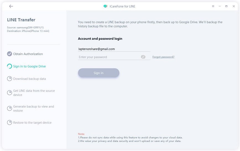The height and width of the screenshot is (151, 240).
Task: Click the Get LINE data step icon
Action: [9, 93]
